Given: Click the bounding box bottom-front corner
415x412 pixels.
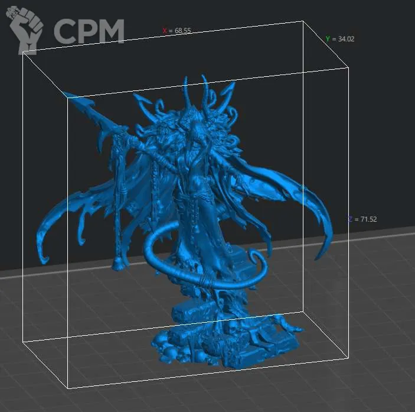Looking at the screenshot, I should pyautogui.click(x=69, y=388).
